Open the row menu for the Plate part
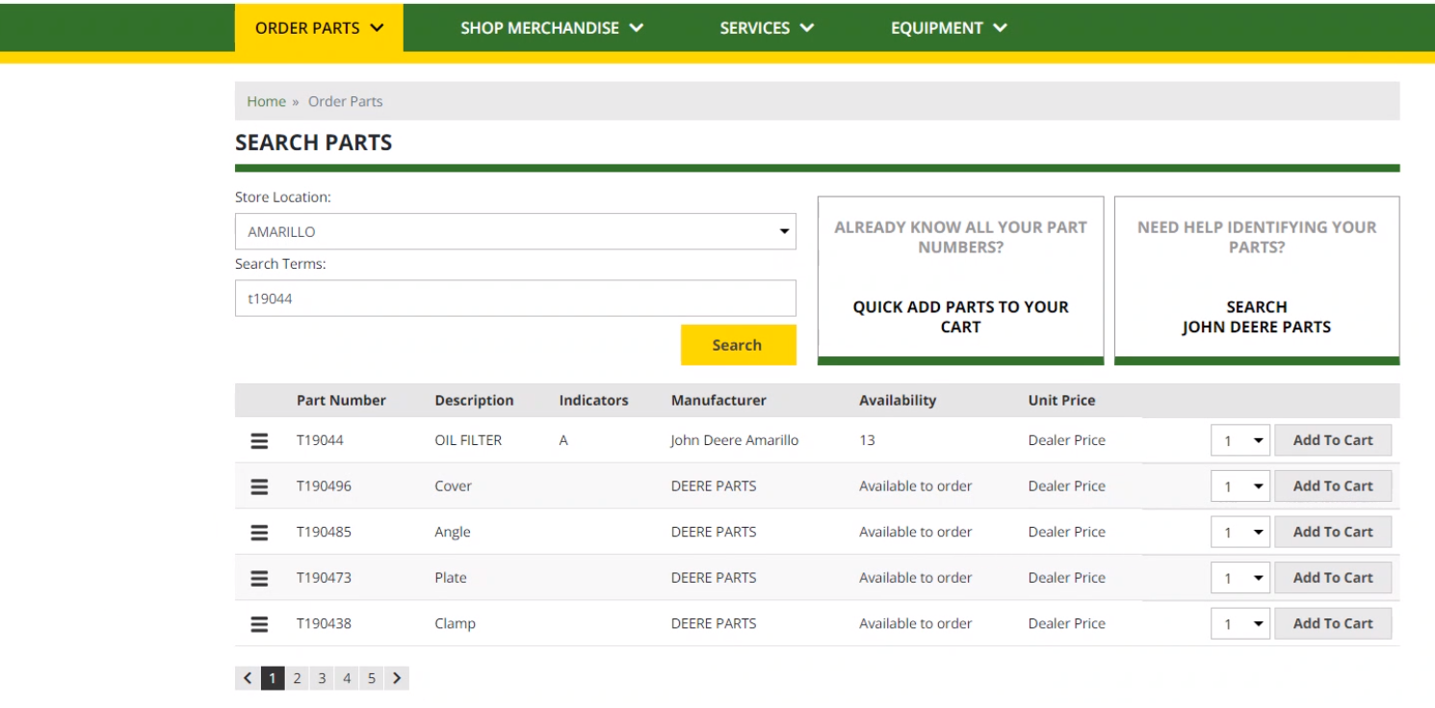This screenshot has width=1435, height=708. pyautogui.click(x=262, y=577)
